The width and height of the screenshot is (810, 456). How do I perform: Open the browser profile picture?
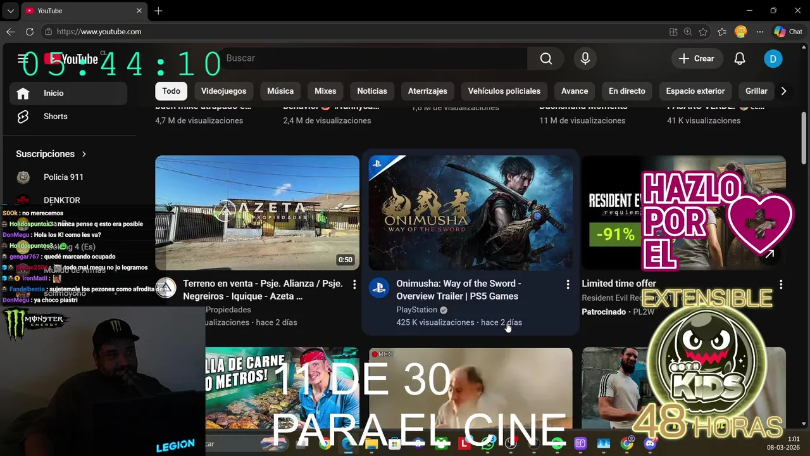[740, 32]
